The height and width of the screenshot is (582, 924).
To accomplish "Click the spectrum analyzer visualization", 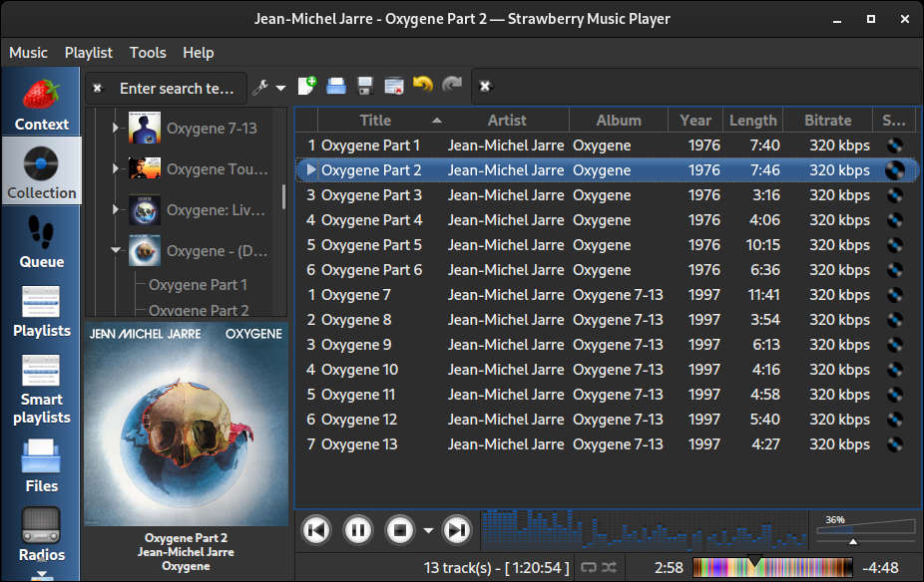I will [644, 530].
